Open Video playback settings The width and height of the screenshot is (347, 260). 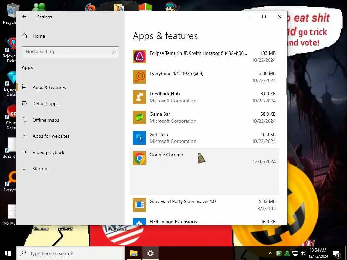pyautogui.click(x=48, y=152)
